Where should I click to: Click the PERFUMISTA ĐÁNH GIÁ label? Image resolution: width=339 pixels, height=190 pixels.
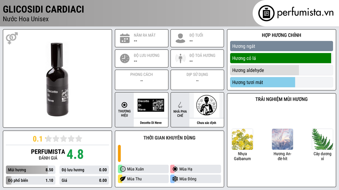[48, 154]
